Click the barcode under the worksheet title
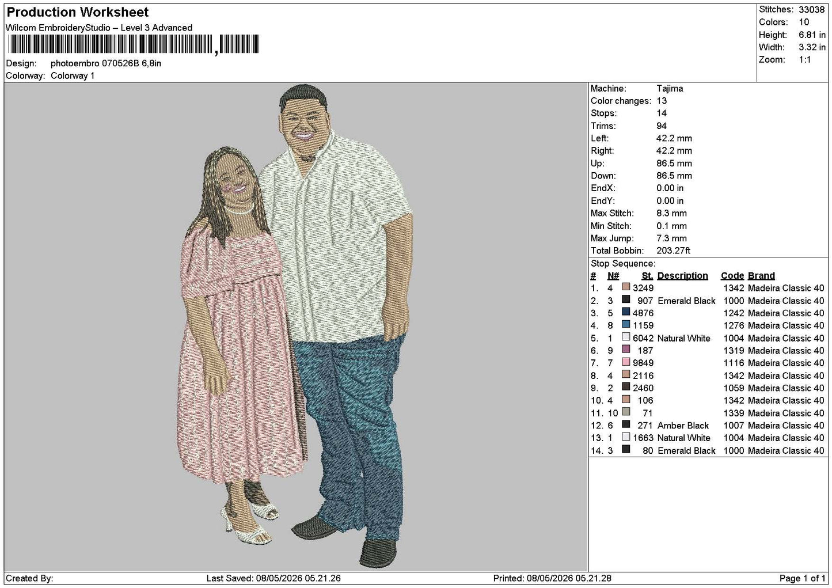Image resolution: width=832 pixels, height=588 pixels. 133,44
